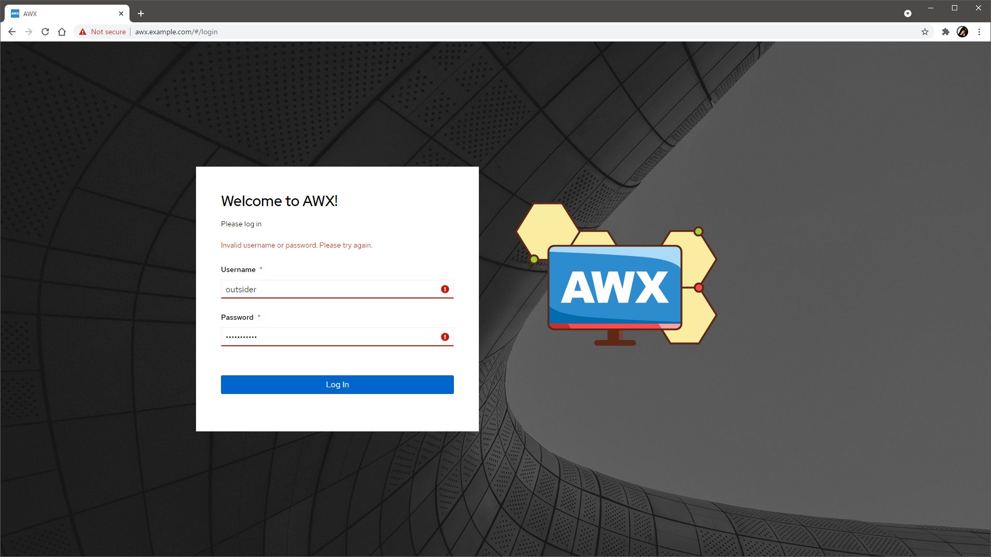This screenshot has width=991, height=557.
Task: Reload the current page
Action: (x=45, y=32)
